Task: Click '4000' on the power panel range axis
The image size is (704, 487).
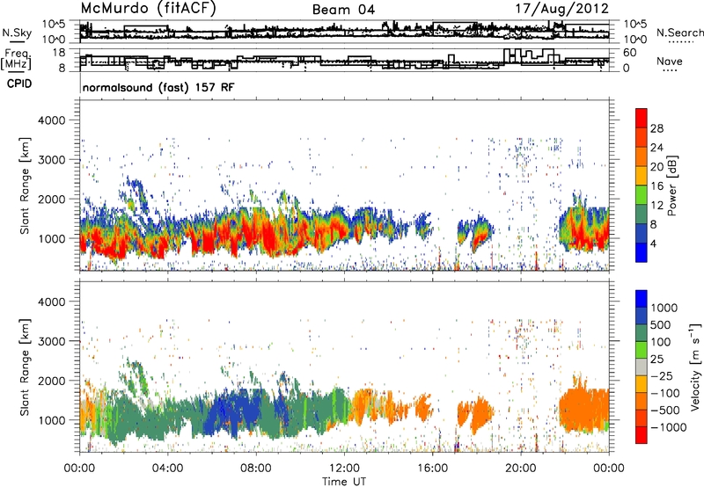Action: (51, 120)
